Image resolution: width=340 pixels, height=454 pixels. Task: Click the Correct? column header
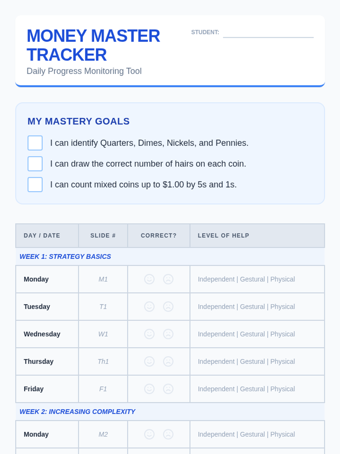click(x=159, y=236)
